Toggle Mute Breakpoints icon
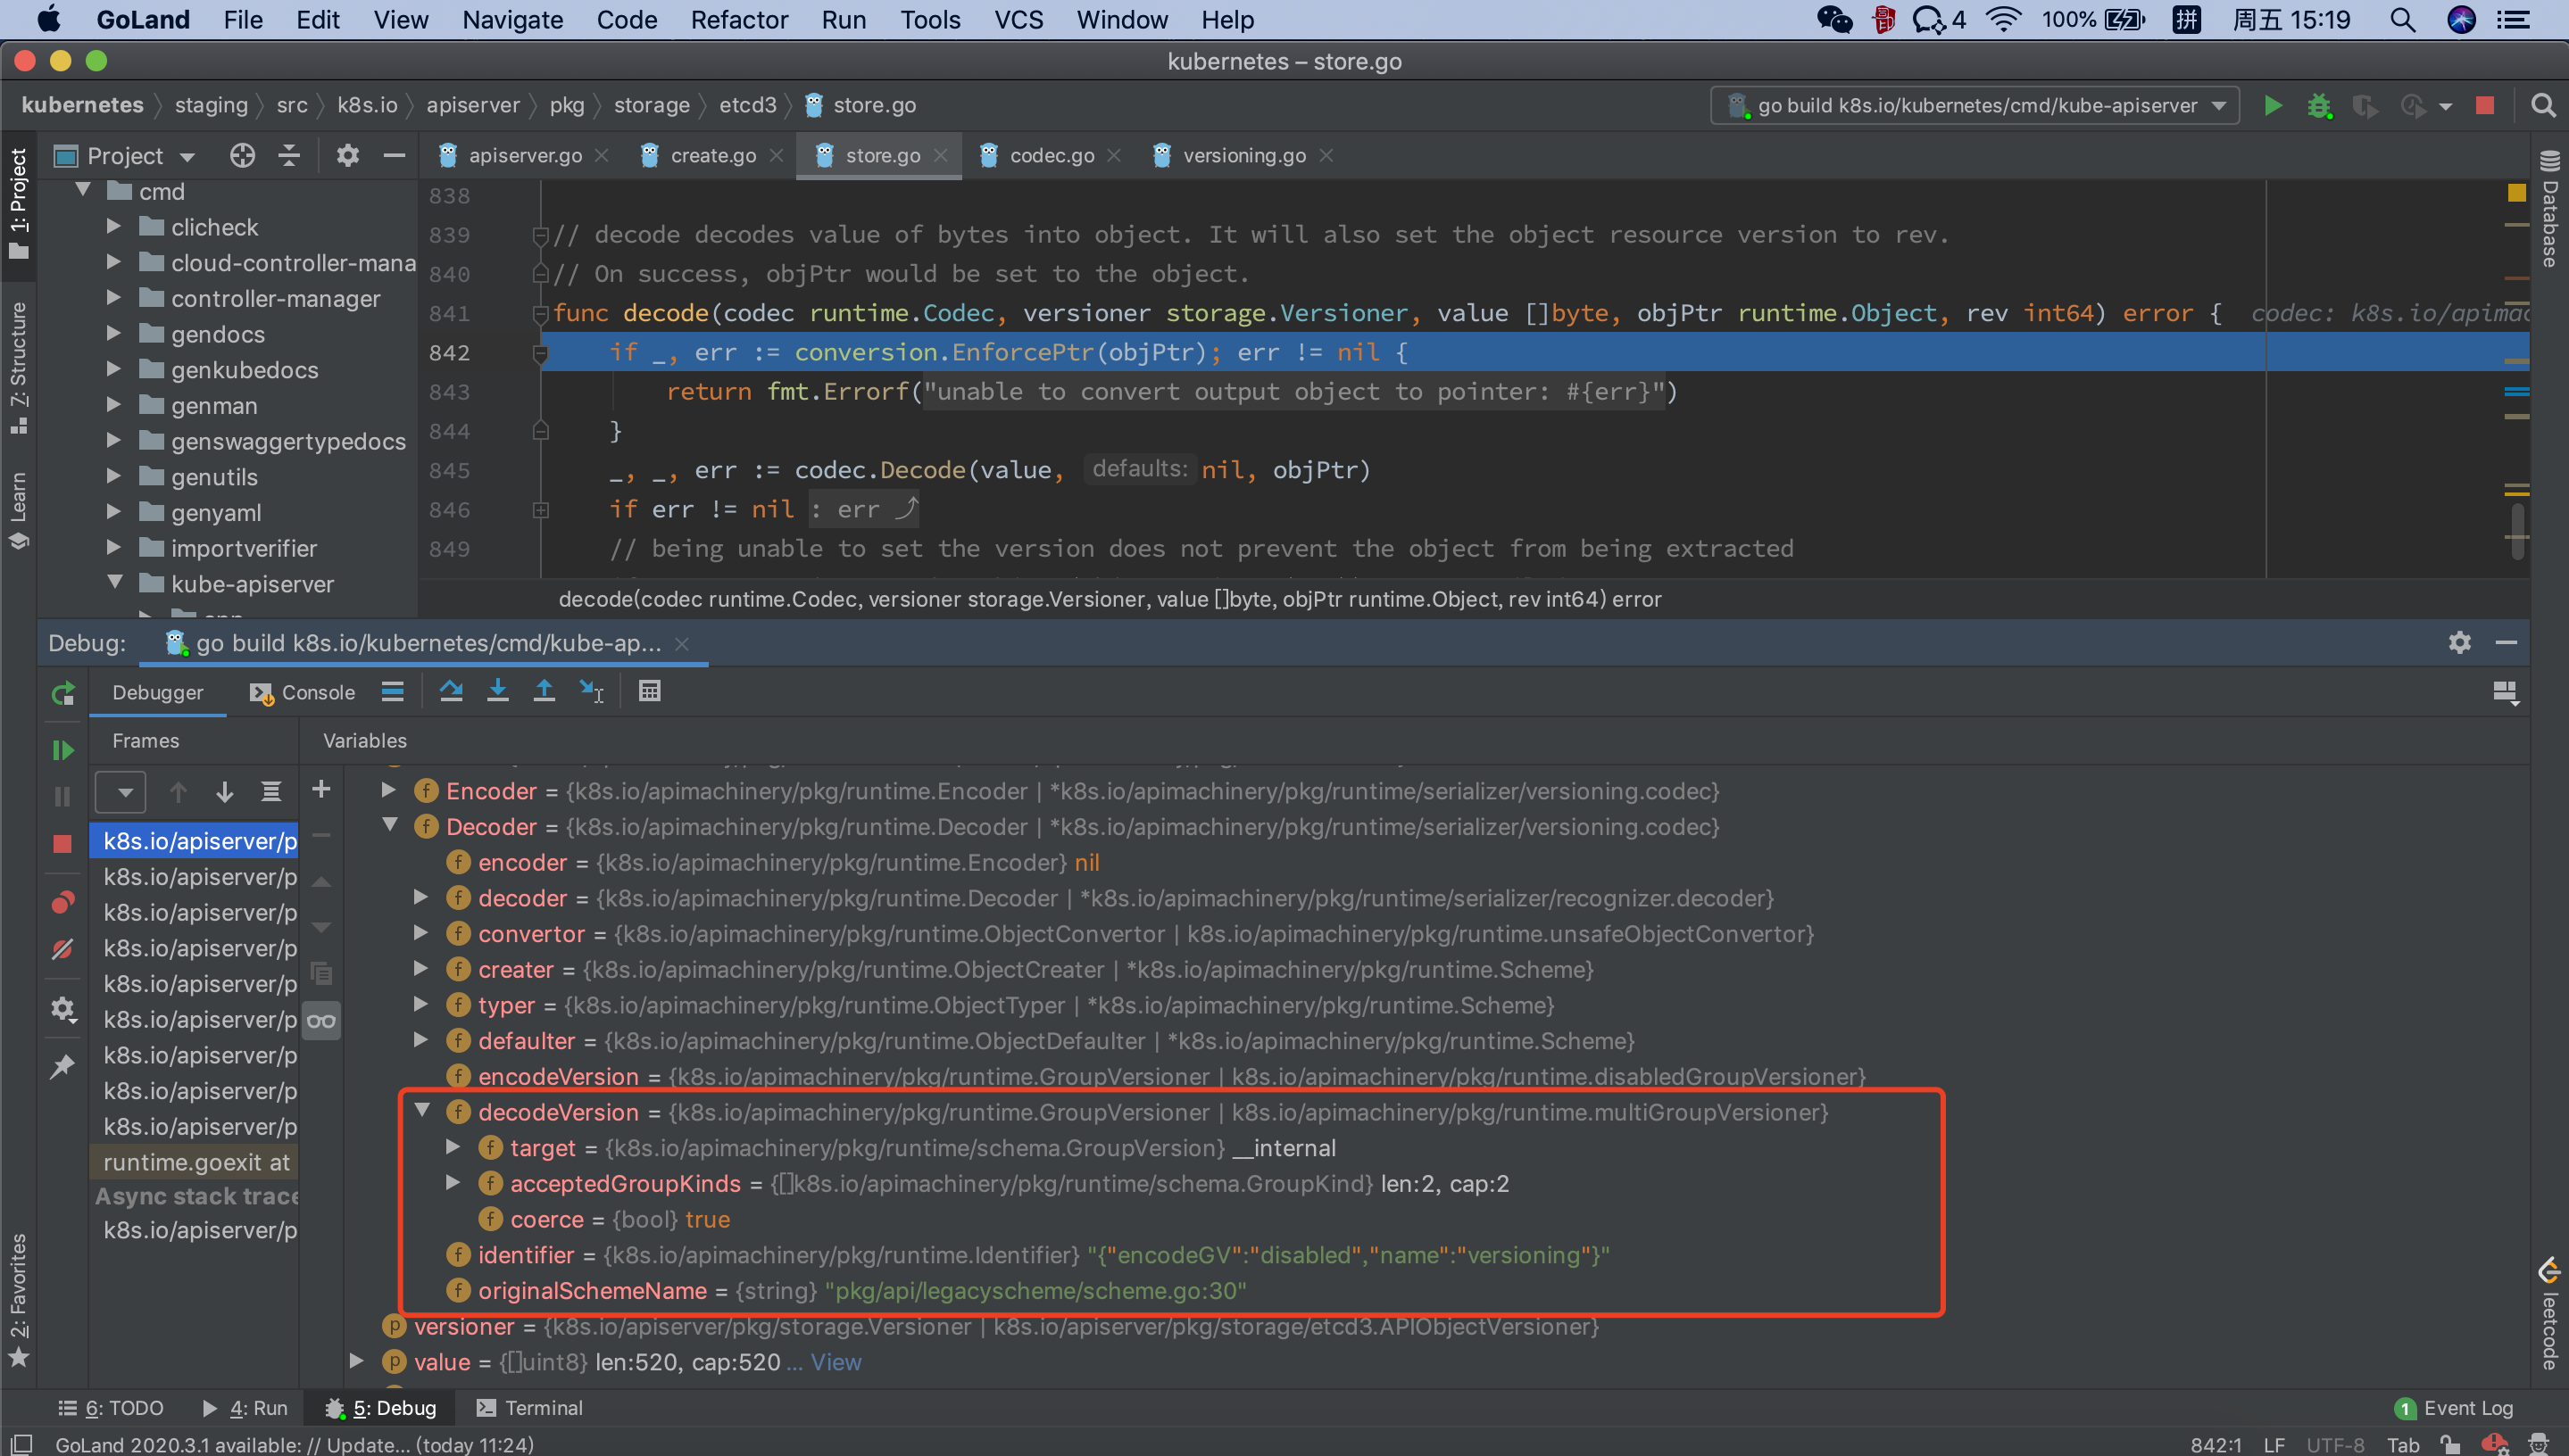 tap(62, 949)
